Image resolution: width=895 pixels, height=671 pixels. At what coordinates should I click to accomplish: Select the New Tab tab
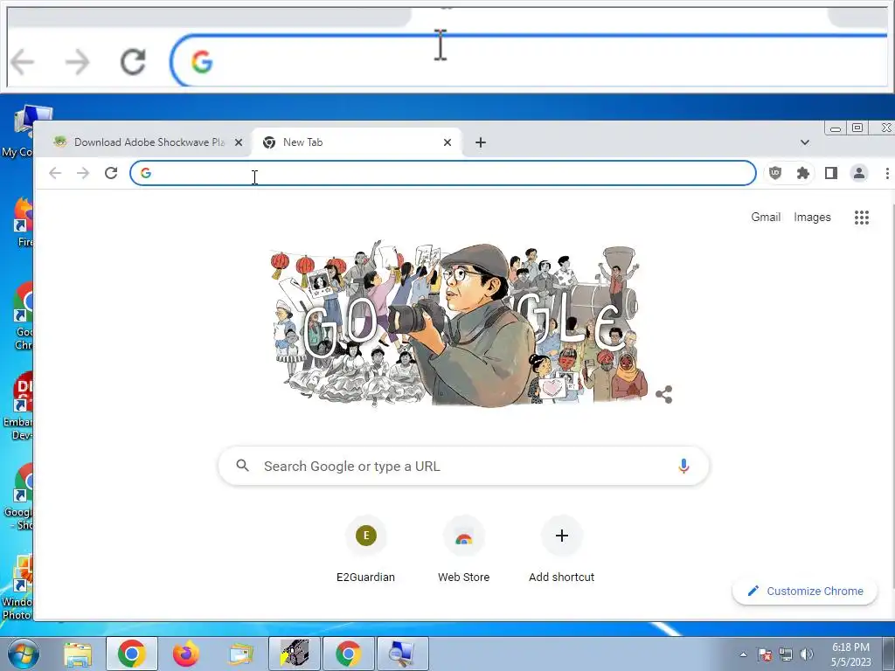pyautogui.click(x=357, y=142)
